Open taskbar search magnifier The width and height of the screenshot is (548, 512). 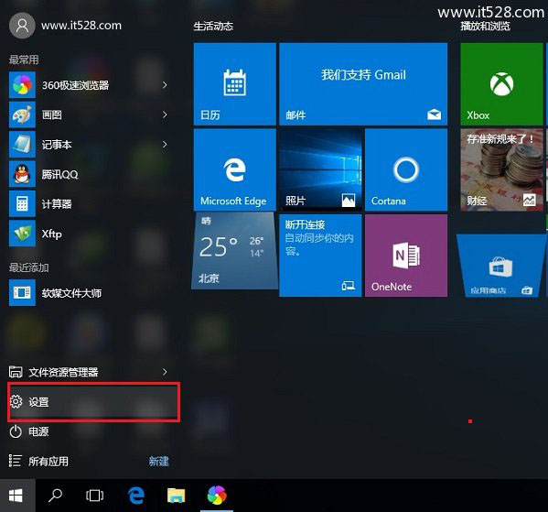coord(55,496)
